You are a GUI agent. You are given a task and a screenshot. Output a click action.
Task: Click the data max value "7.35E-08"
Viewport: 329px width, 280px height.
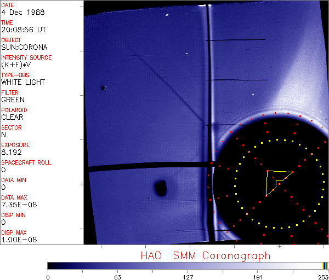(x=19, y=205)
